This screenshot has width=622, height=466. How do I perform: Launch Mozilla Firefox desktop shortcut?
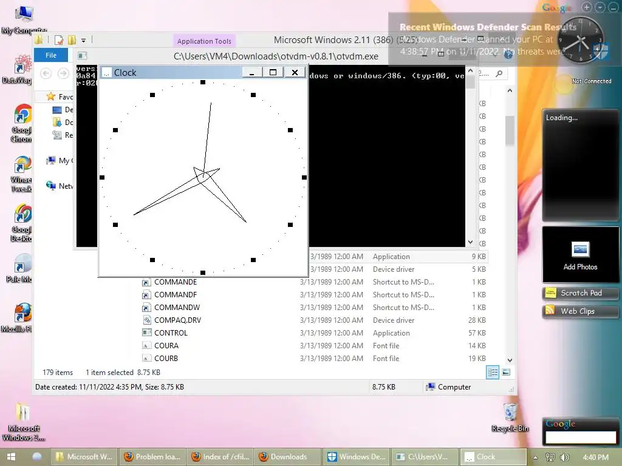click(x=18, y=318)
